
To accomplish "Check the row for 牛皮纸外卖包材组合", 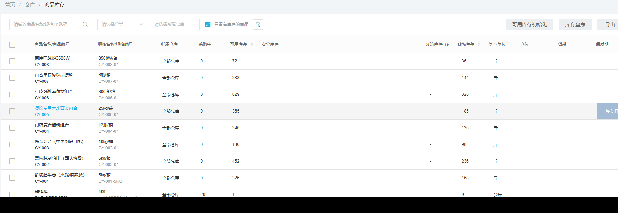I will pyautogui.click(x=12, y=94).
